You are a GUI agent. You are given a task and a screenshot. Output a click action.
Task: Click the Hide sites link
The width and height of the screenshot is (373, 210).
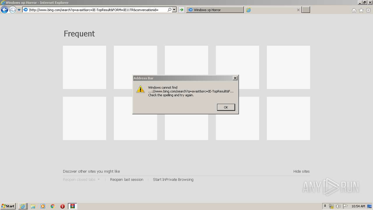point(302,171)
